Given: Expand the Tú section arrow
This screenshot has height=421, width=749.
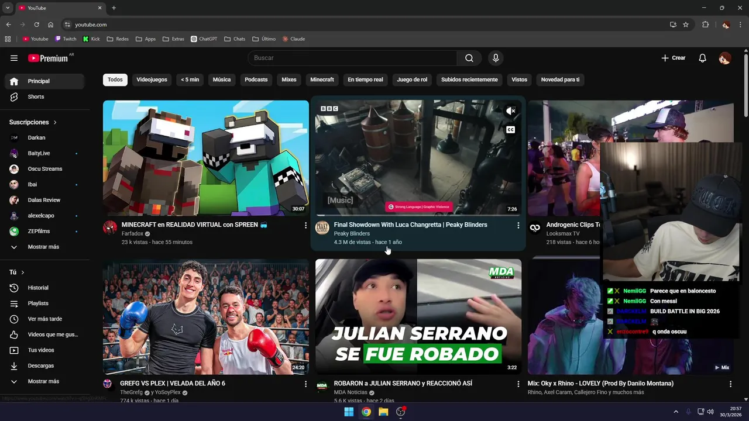Looking at the screenshot, I should click(x=23, y=272).
